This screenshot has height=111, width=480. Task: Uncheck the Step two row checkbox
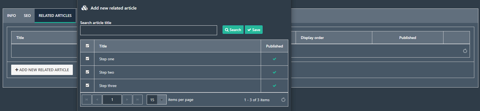point(87,72)
